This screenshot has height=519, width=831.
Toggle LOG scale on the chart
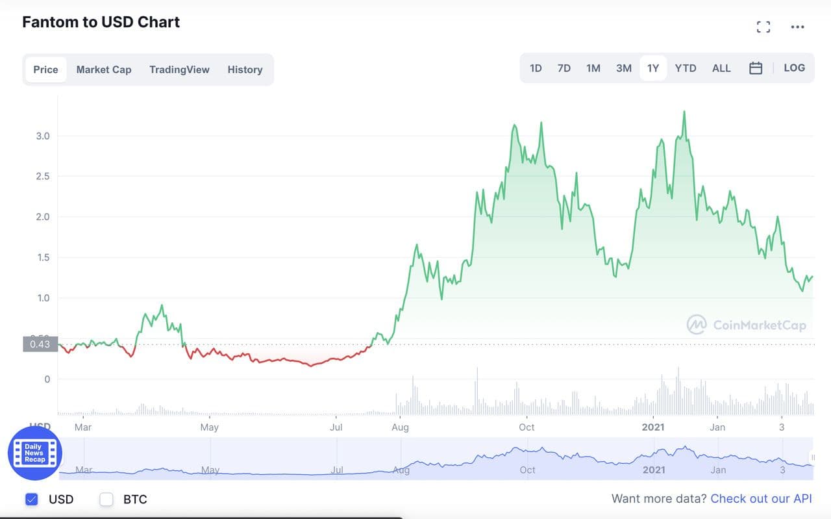click(794, 68)
